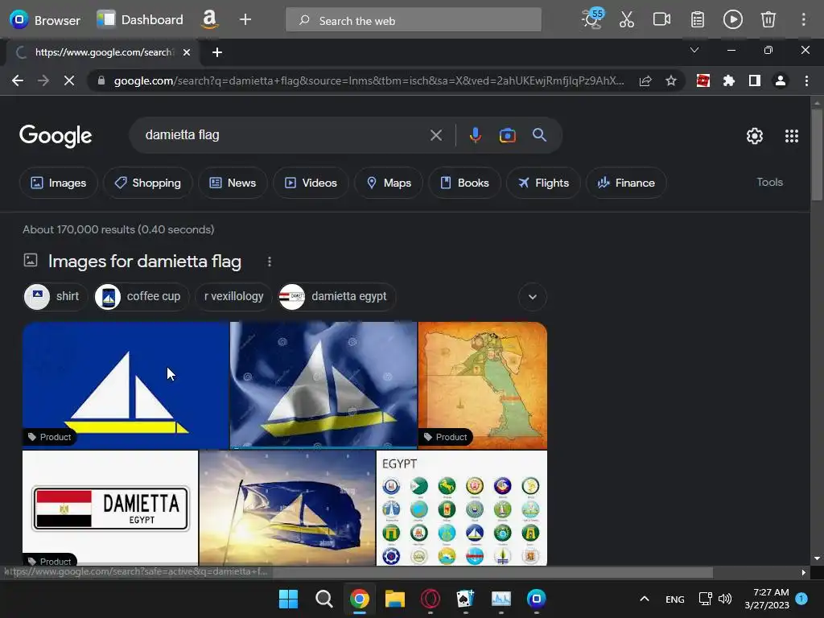Open the waving fabric Damietta flag image
The image size is (824, 618).
point(323,385)
